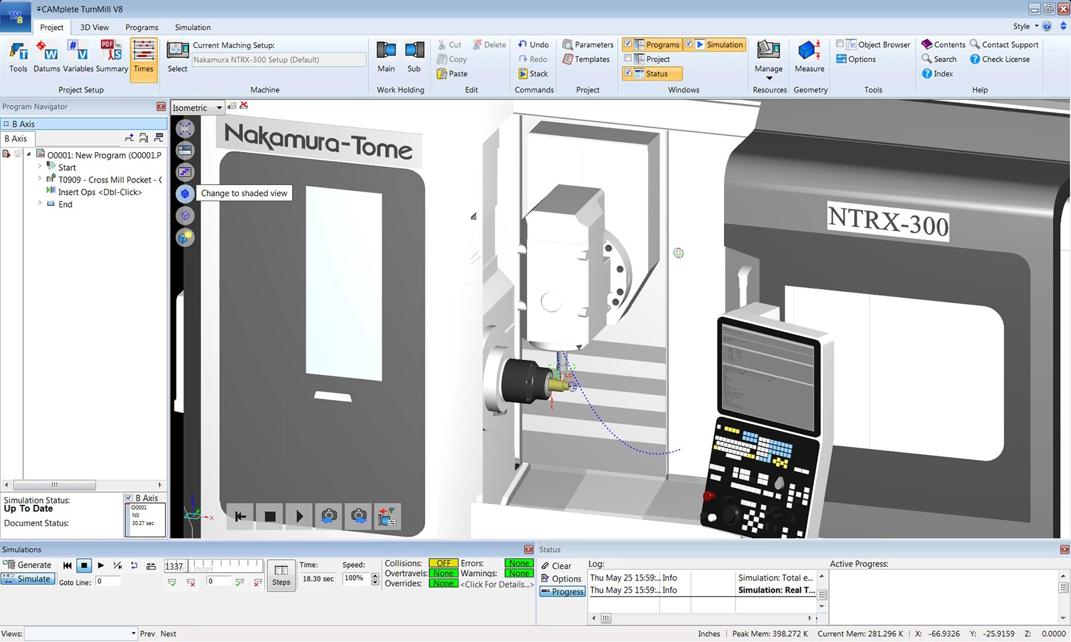This screenshot has width=1071, height=642.
Task: Click the Select machine icon
Action: click(177, 57)
